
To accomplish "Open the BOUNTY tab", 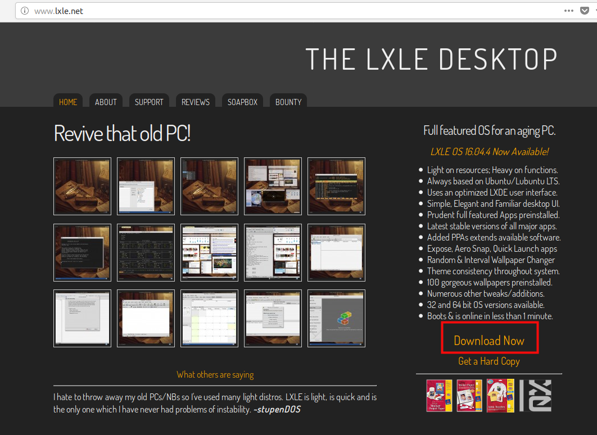I will tap(288, 102).
